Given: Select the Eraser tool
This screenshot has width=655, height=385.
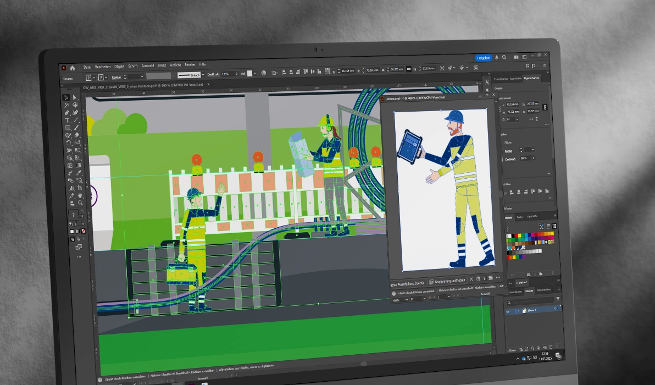Looking at the screenshot, I should [77, 135].
